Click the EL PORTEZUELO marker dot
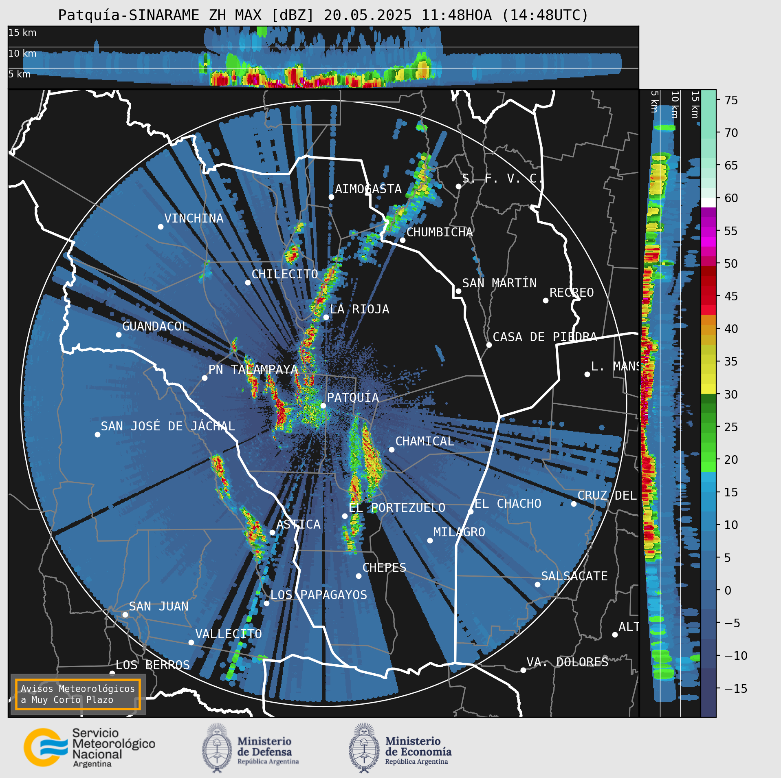The width and height of the screenshot is (781, 778). click(345, 516)
